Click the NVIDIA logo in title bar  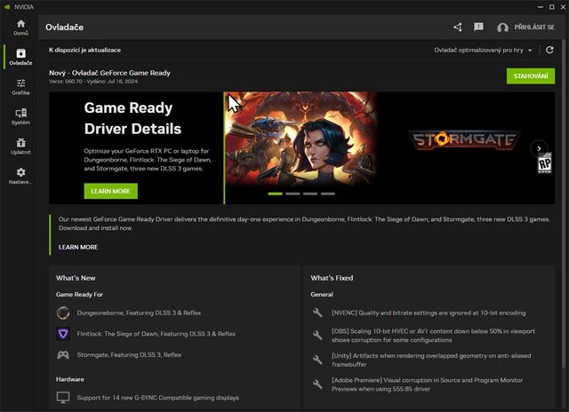click(x=7, y=7)
